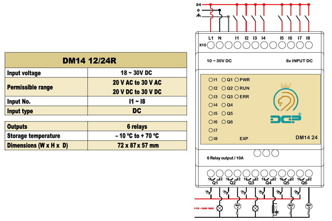Screen dimensions: 332x221
Task: Click the I8 LED indicator on the panel
Action: (x=211, y=139)
